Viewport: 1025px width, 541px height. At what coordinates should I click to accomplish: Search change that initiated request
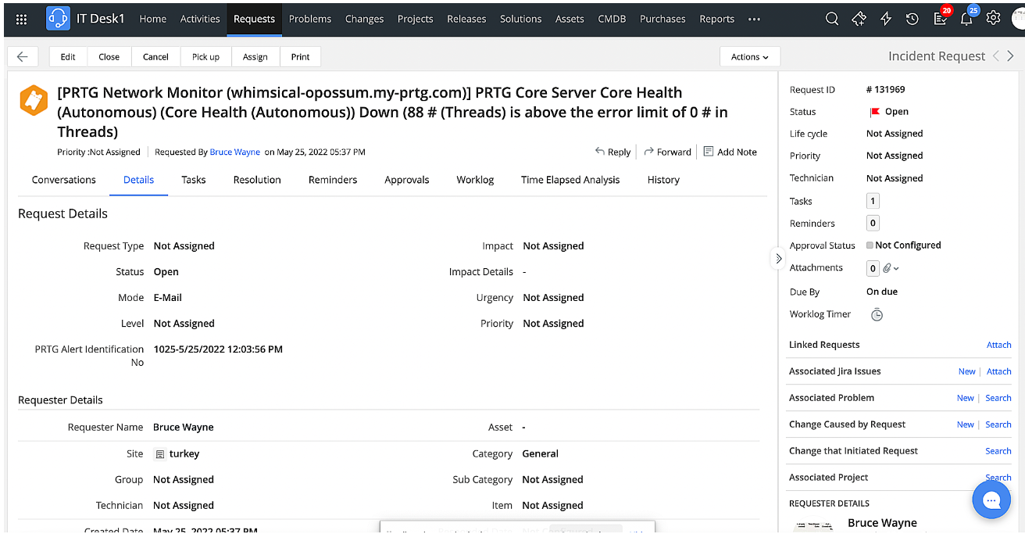pos(998,451)
